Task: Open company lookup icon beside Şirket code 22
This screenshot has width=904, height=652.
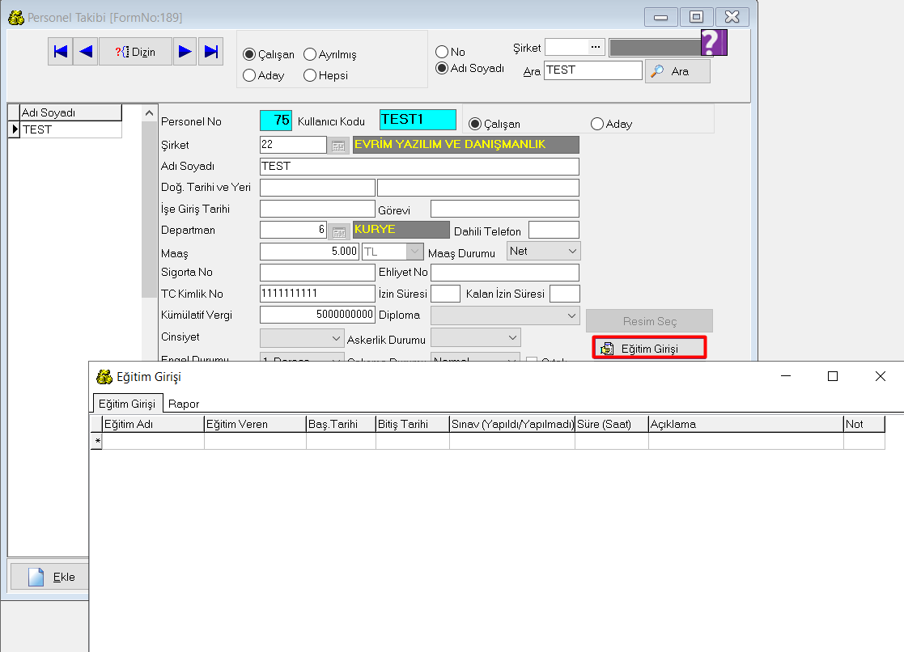Action: coord(338,146)
